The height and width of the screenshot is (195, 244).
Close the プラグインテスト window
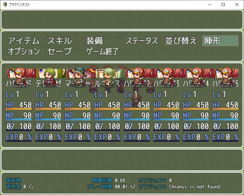237,5
